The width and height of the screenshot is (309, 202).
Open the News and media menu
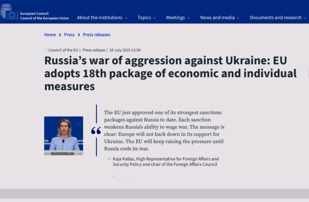click(x=217, y=17)
